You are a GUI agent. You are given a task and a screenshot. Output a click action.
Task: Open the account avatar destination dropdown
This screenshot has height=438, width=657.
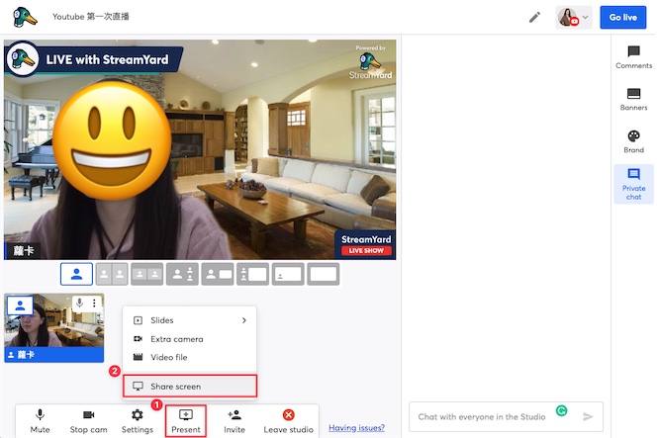574,17
